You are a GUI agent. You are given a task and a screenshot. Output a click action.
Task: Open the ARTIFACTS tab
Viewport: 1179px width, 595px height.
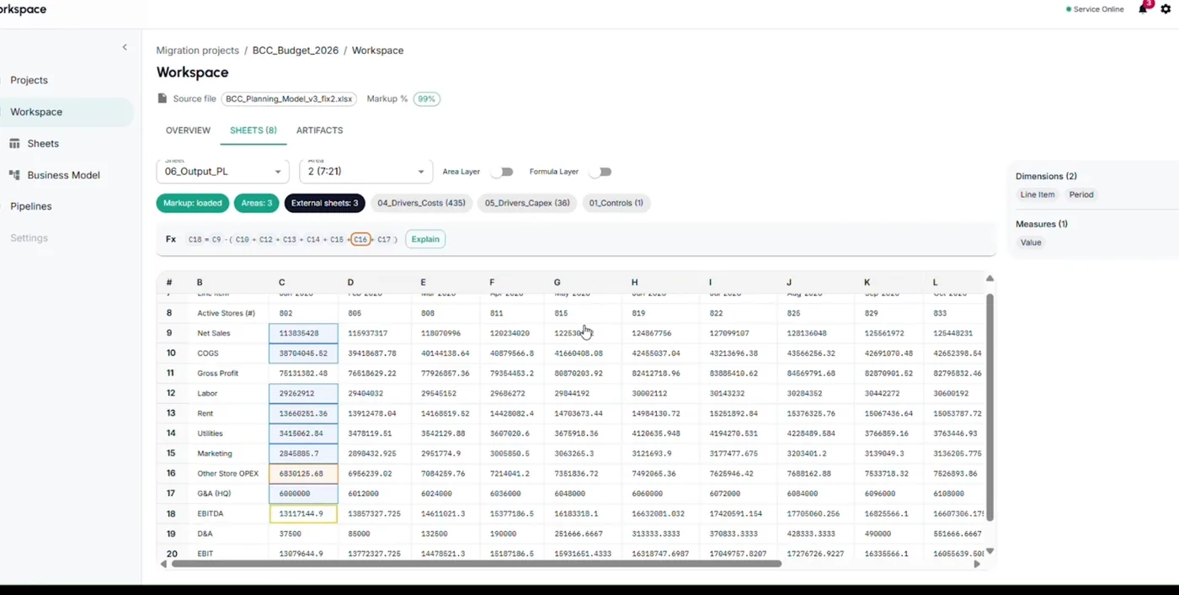(319, 130)
